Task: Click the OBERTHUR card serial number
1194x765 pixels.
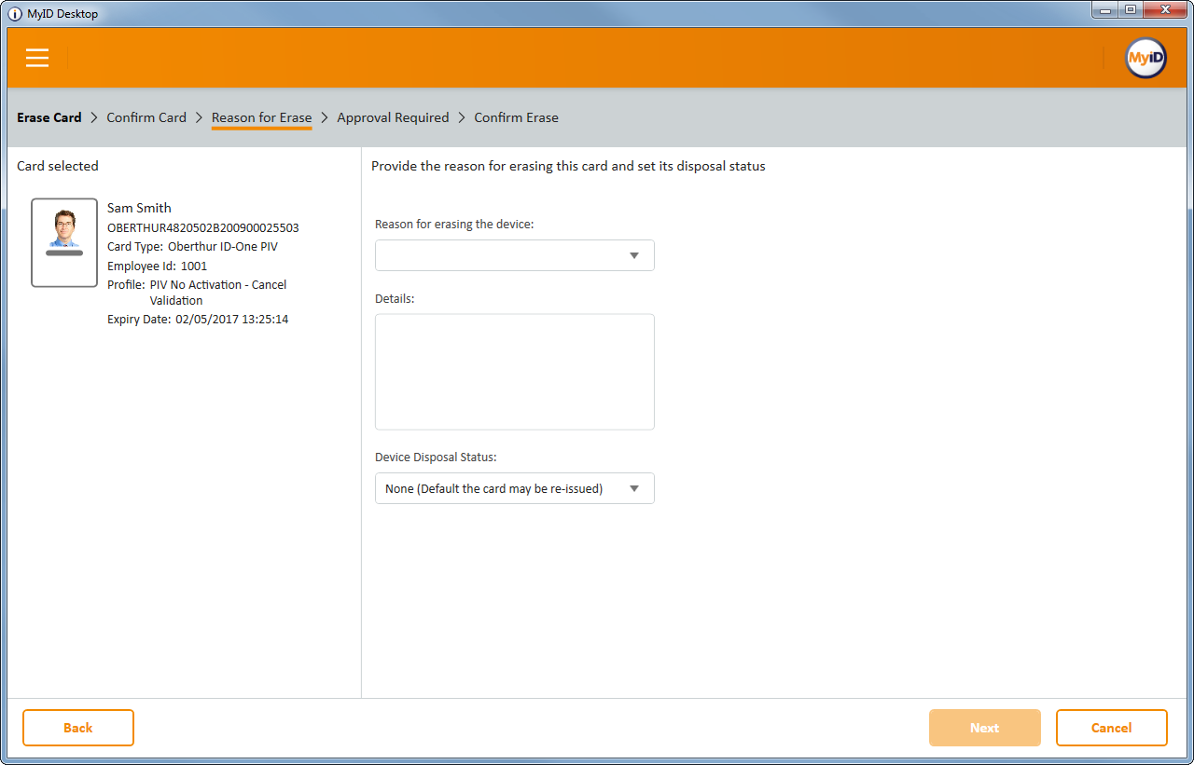Action: pos(203,227)
